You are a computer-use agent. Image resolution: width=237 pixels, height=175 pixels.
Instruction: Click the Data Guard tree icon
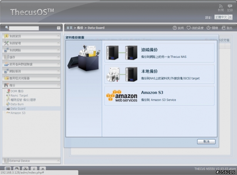(x=8, y=109)
